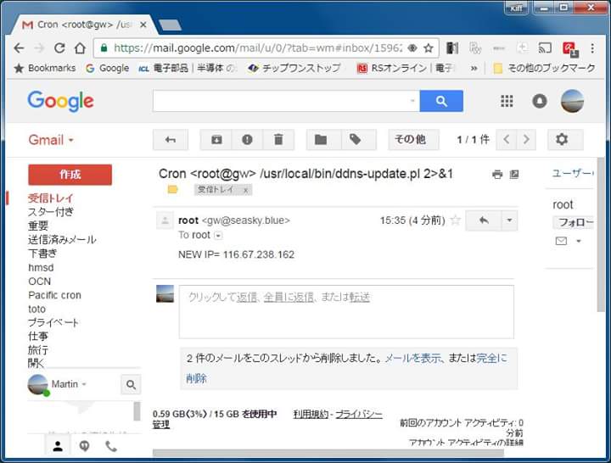This screenshot has height=463, width=611.
Task: Reload the page with refresh icon
Action: tap(59, 48)
